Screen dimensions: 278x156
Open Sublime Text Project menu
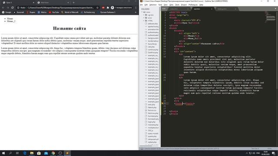pos(184,5)
